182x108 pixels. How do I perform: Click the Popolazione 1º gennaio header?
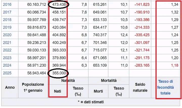tap(33, 87)
